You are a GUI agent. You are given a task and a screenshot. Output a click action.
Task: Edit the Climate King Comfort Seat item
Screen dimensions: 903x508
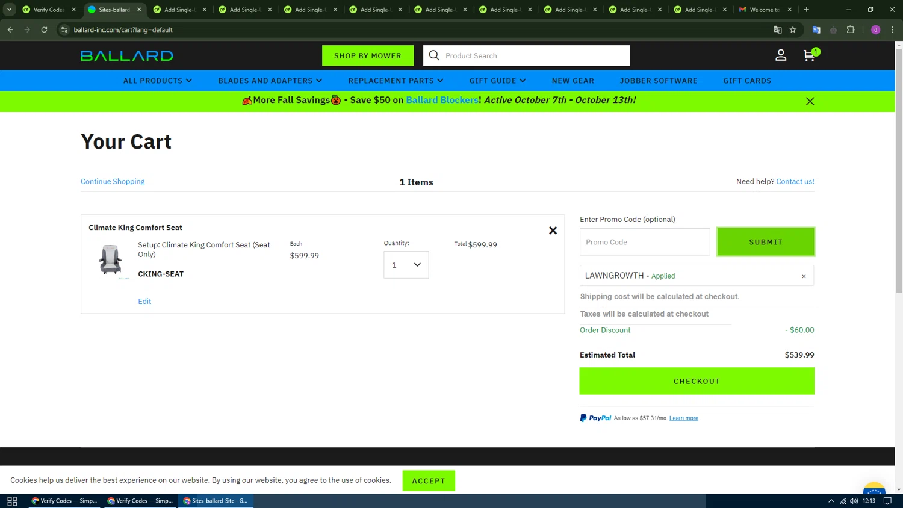(144, 301)
